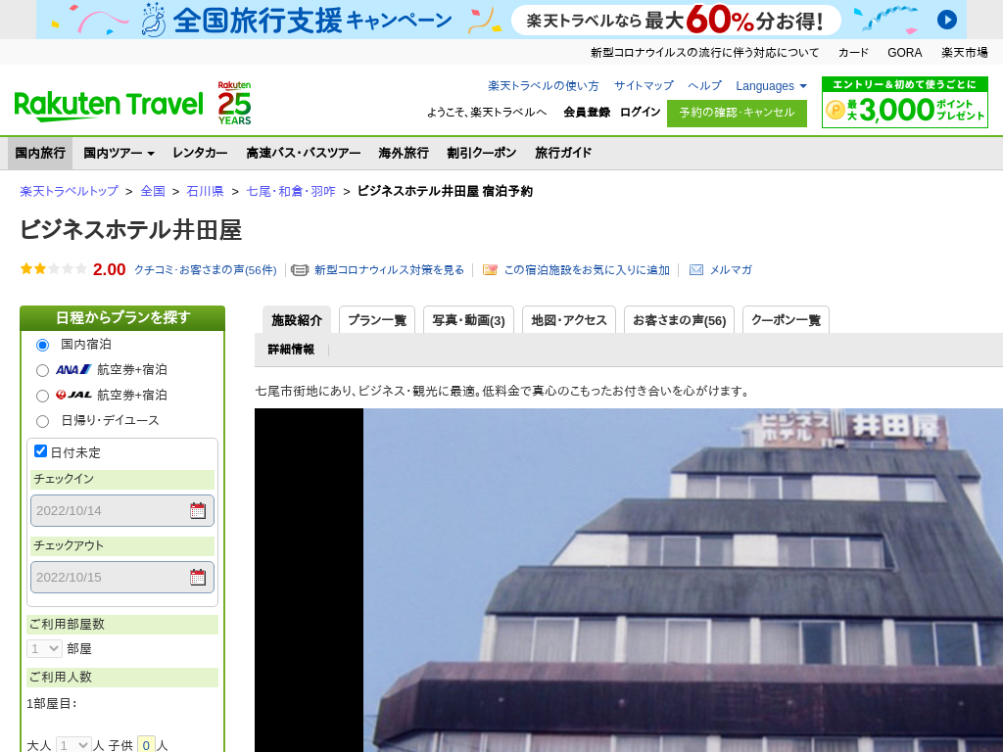Click the children count input field
This screenshot has height=752, width=1003.
pyautogui.click(x=146, y=745)
